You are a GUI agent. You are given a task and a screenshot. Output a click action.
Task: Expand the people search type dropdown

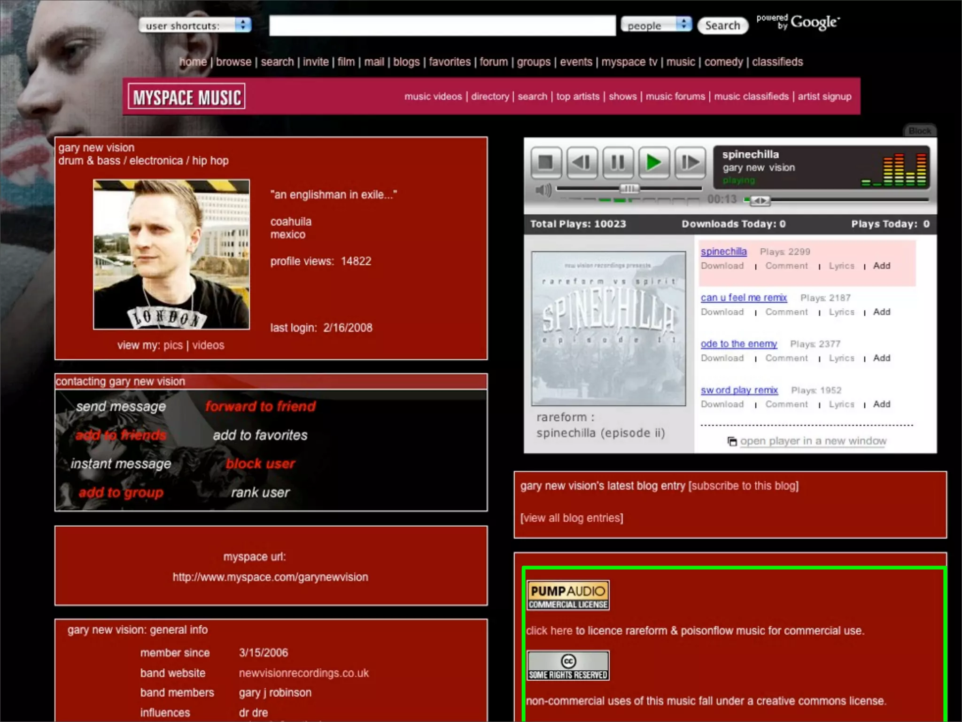coord(656,25)
